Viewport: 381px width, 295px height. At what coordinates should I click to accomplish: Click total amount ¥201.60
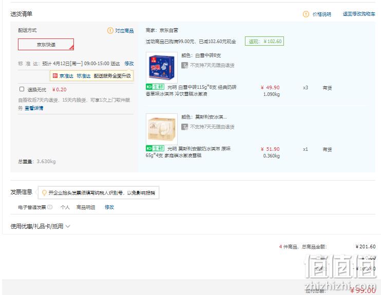click(x=366, y=247)
